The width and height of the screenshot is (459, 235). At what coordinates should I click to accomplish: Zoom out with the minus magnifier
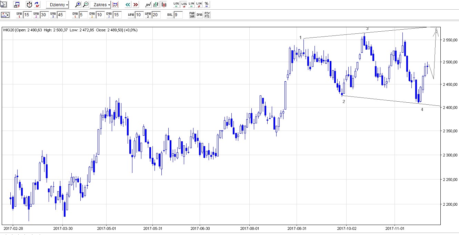click(86, 5)
